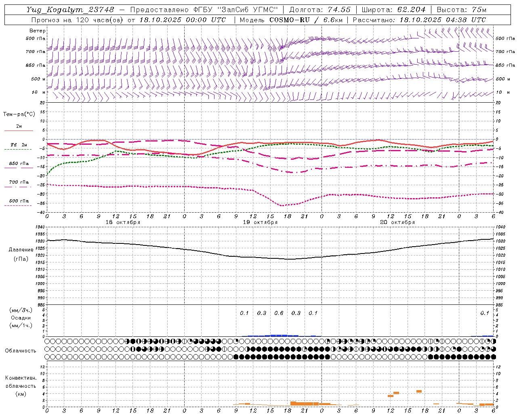This screenshot has height=414, width=517.
Task: Click the "Ветер" wind panel label
Action: (x=38, y=31)
